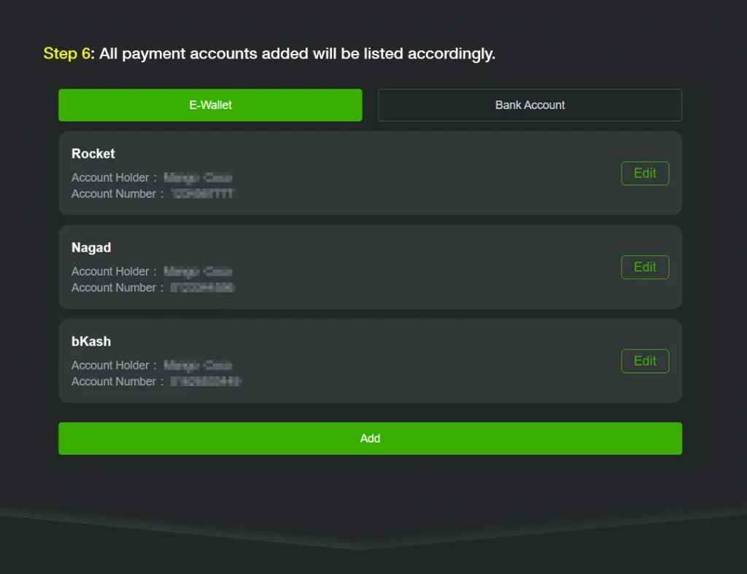Edit the Nagad payment account

(645, 267)
